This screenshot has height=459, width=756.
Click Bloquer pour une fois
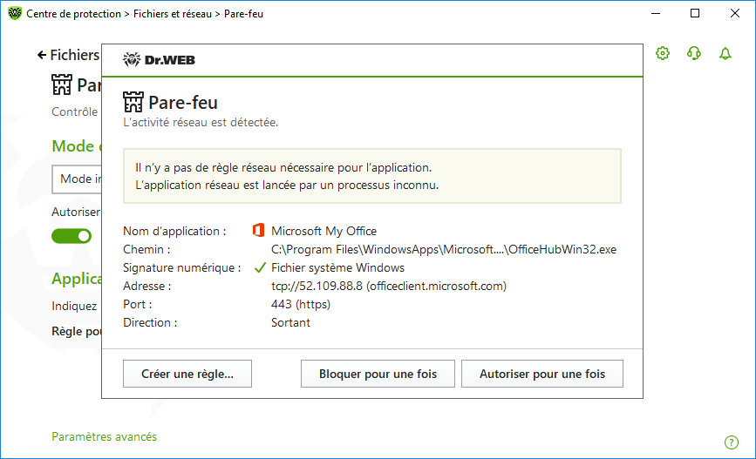378,374
